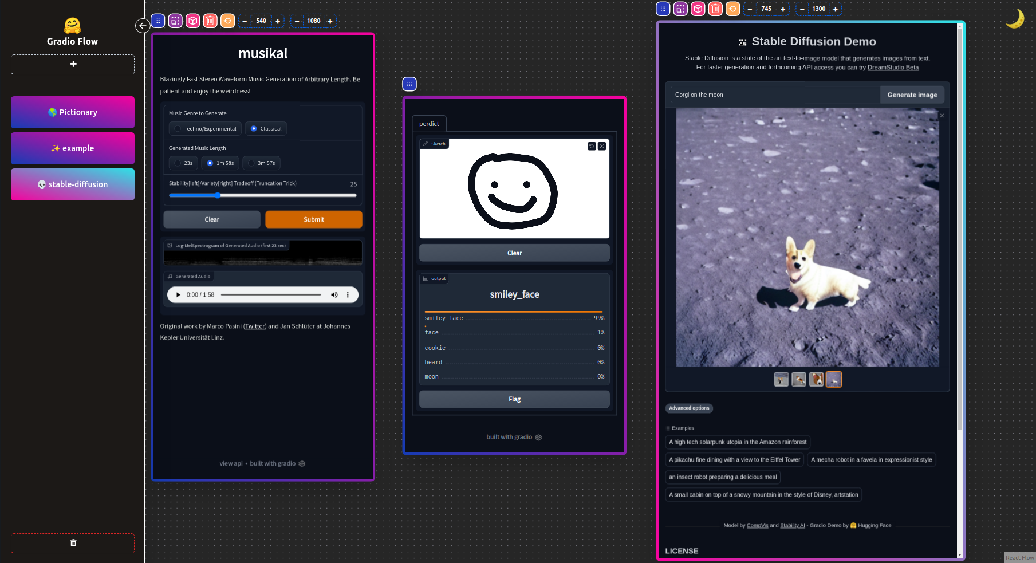Play the generated audio

[x=178, y=295]
